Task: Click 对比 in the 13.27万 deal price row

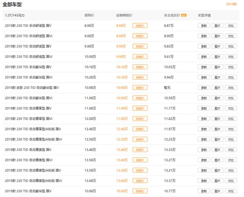Action: click(x=231, y=160)
